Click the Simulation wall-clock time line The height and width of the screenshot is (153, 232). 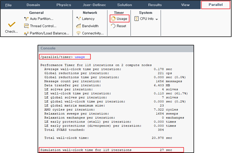click(x=106, y=150)
